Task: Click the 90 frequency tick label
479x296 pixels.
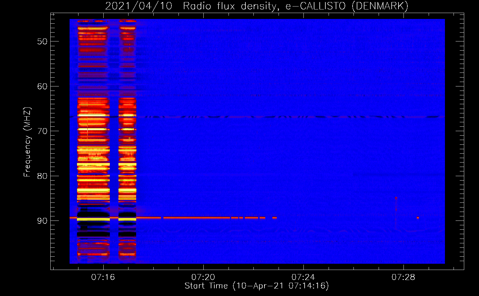Action: click(42, 221)
